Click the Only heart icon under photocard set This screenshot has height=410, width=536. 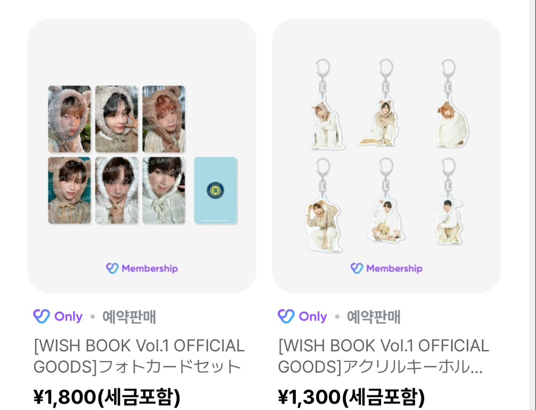[42, 316]
